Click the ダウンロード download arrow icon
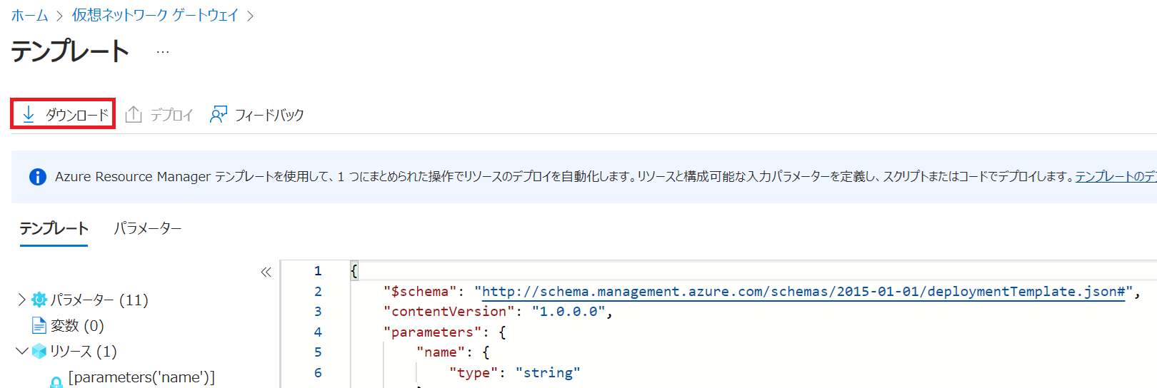This screenshot has height=388, width=1157. [x=29, y=115]
